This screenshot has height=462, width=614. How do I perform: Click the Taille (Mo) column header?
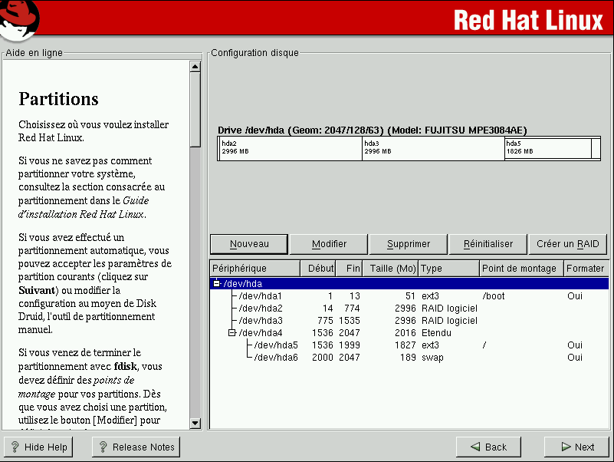click(x=391, y=269)
